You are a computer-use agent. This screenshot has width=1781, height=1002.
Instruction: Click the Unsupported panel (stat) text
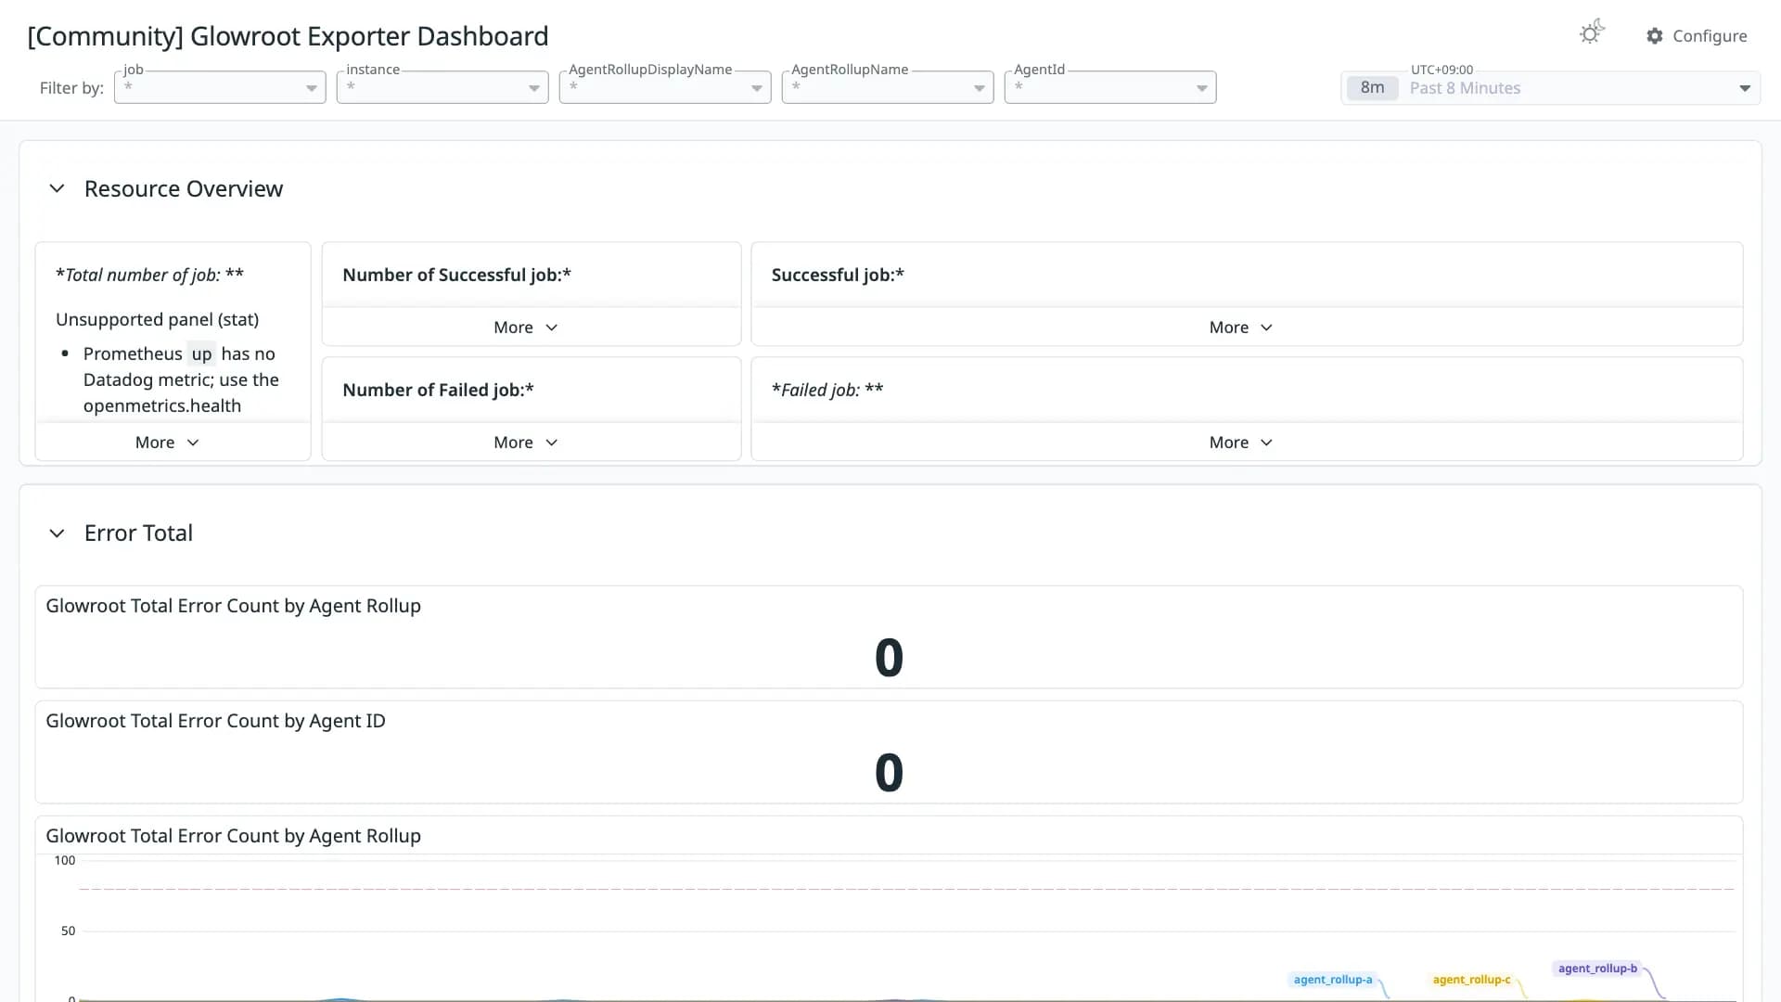click(157, 319)
